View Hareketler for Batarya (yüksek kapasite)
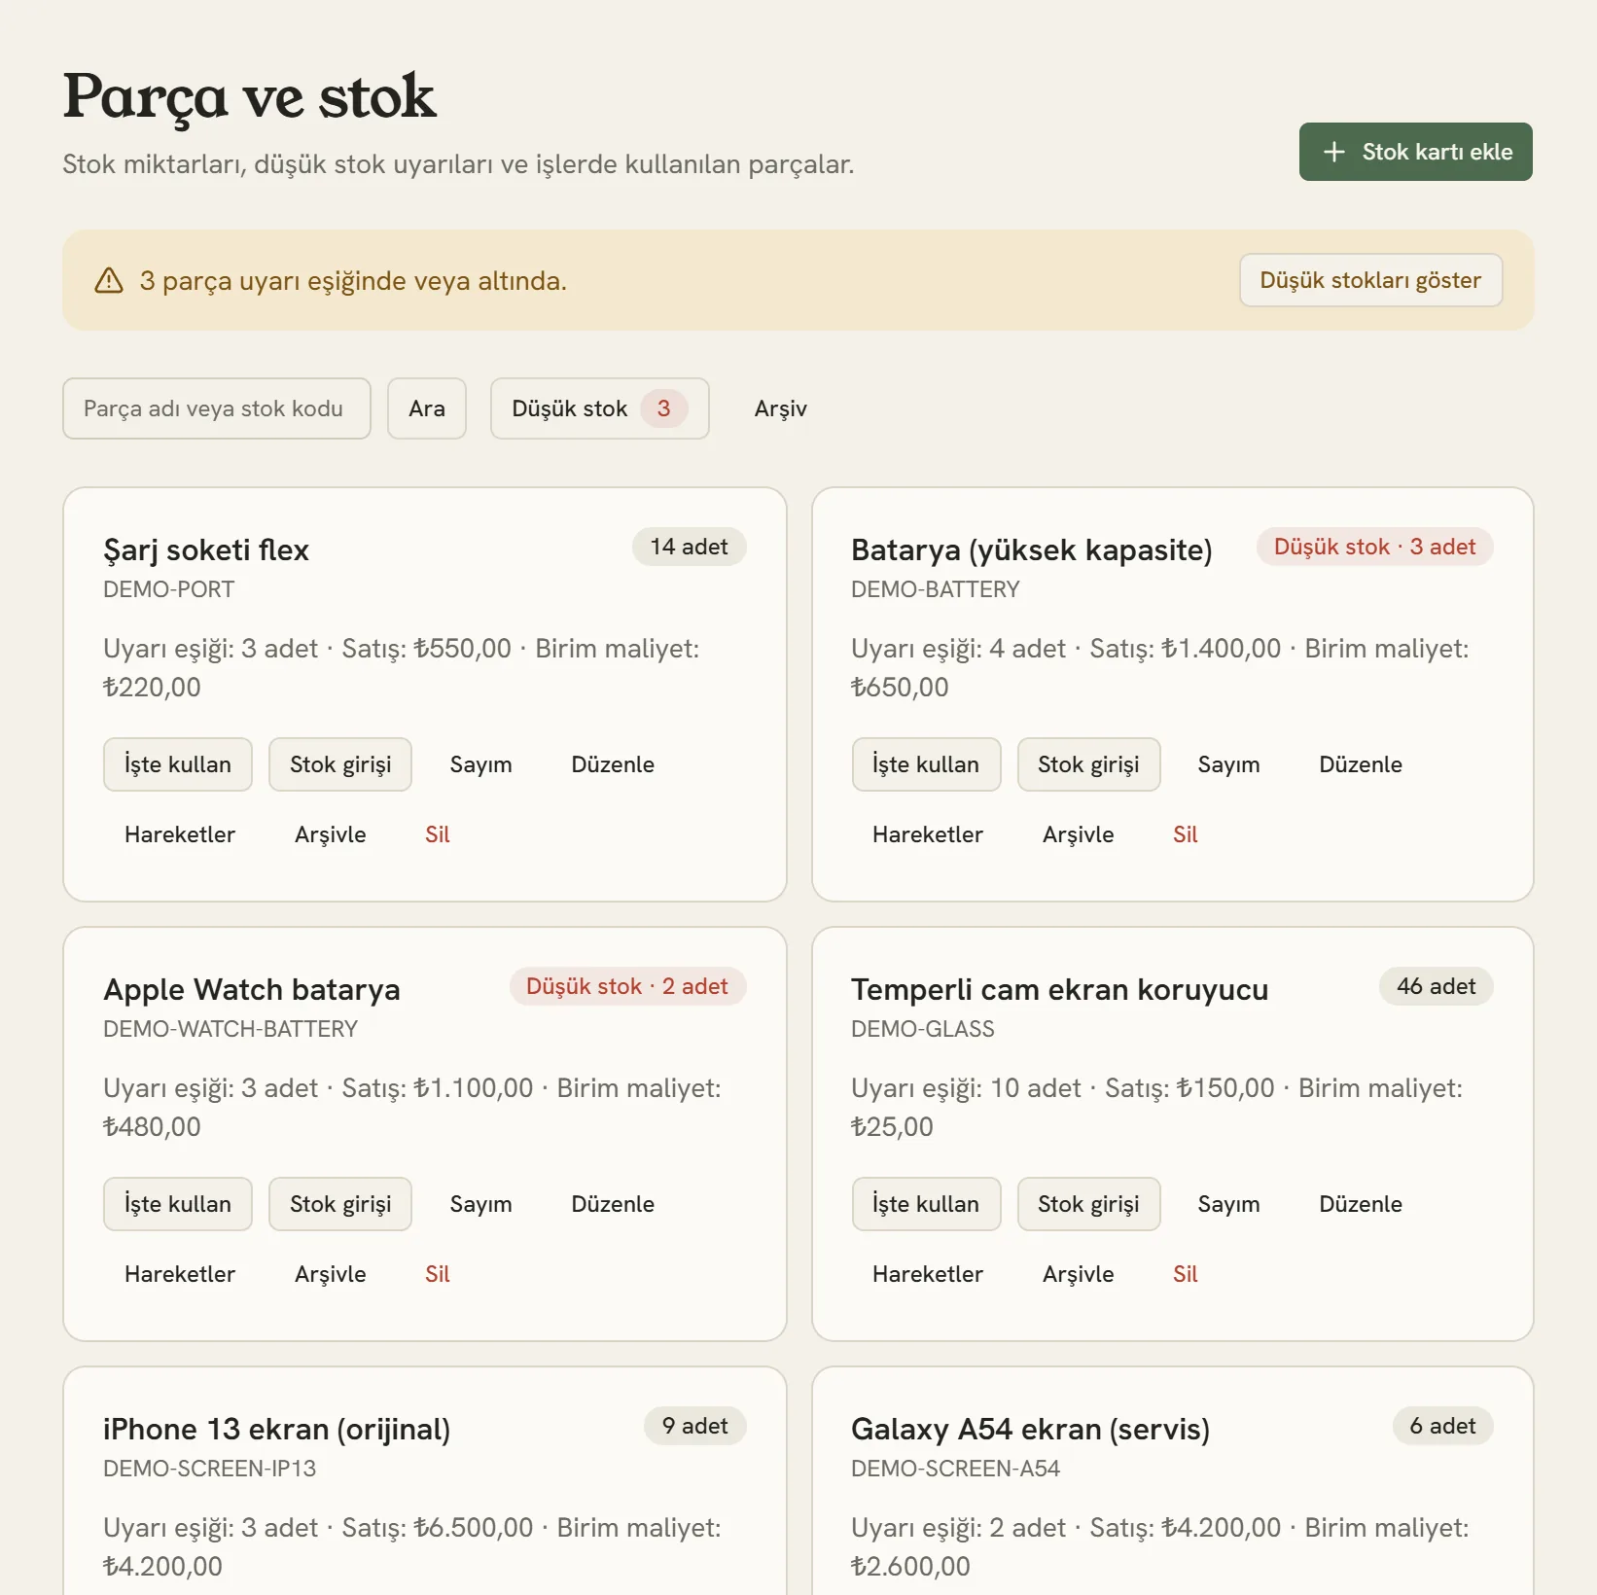This screenshot has height=1595, width=1597. [928, 834]
